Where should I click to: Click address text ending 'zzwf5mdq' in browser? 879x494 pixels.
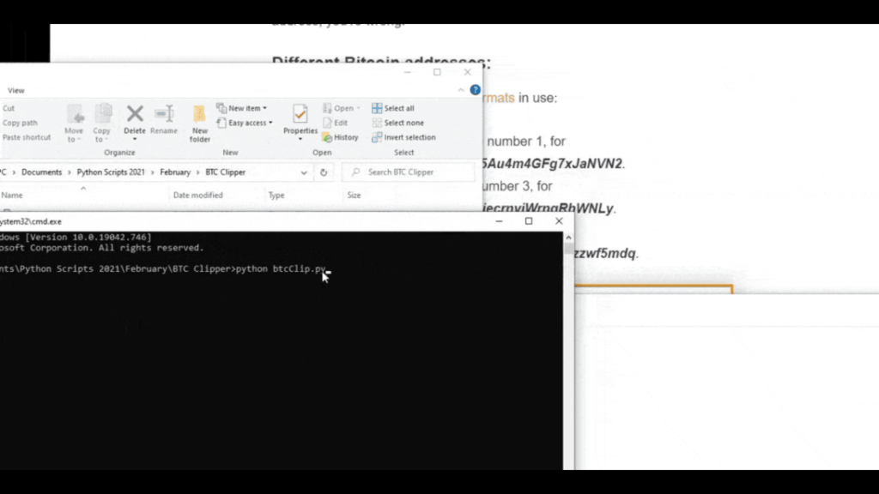(x=605, y=253)
